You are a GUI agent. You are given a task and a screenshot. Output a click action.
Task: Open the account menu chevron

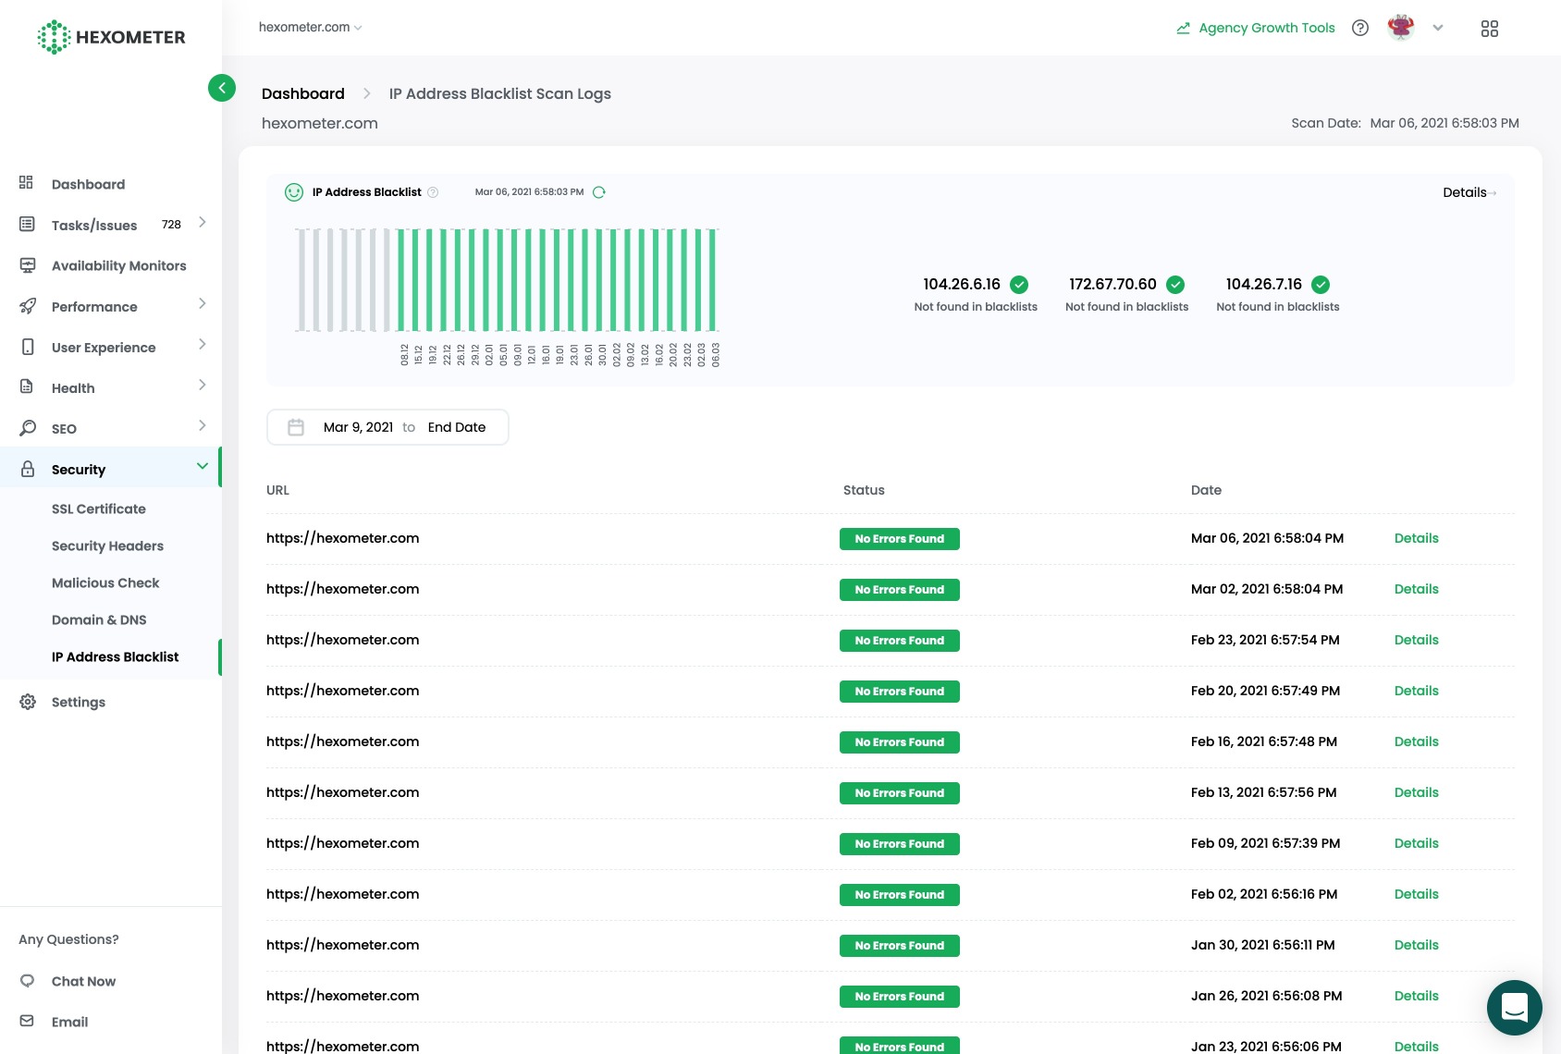tap(1438, 28)
